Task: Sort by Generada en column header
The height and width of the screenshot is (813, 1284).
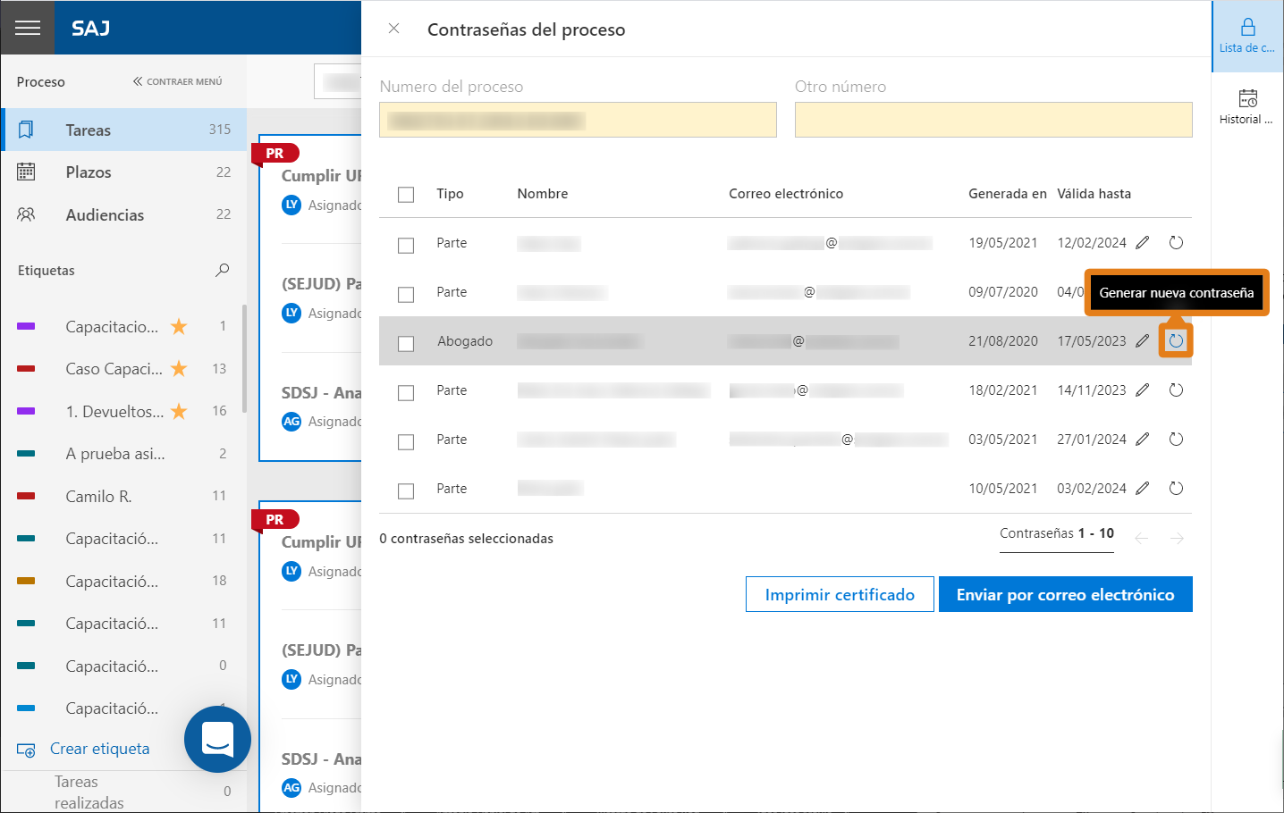Action: tap(1007, 194)
